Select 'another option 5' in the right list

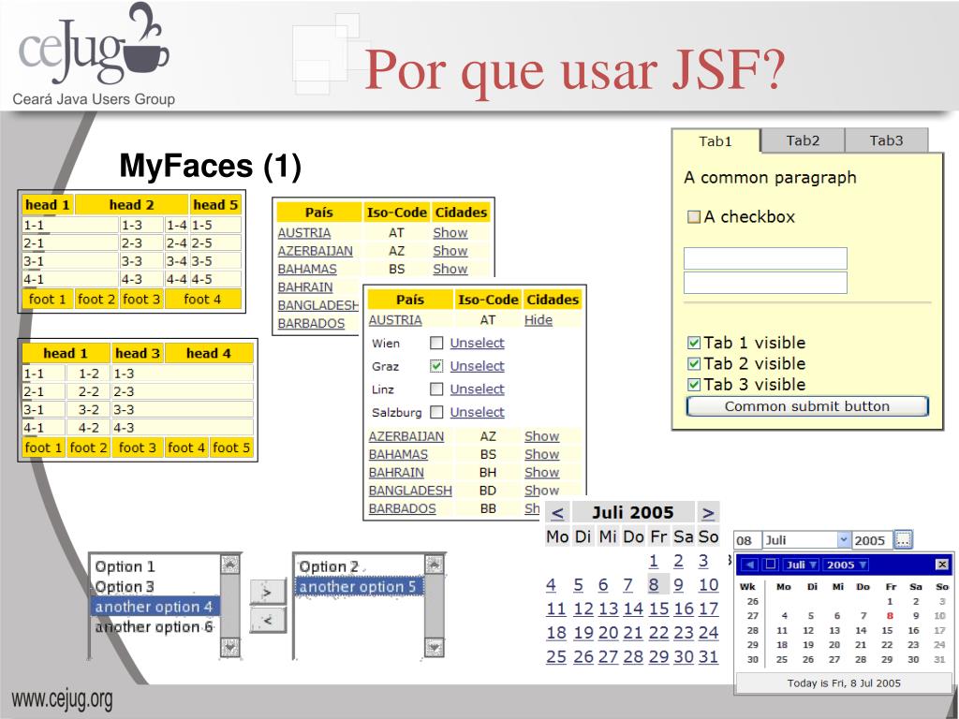pyautogui.click(x=359, y=587)
